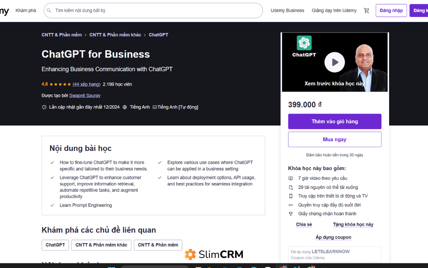Click the downloadable resources file icon
The image size is (428, 268).
pos(291,187)
